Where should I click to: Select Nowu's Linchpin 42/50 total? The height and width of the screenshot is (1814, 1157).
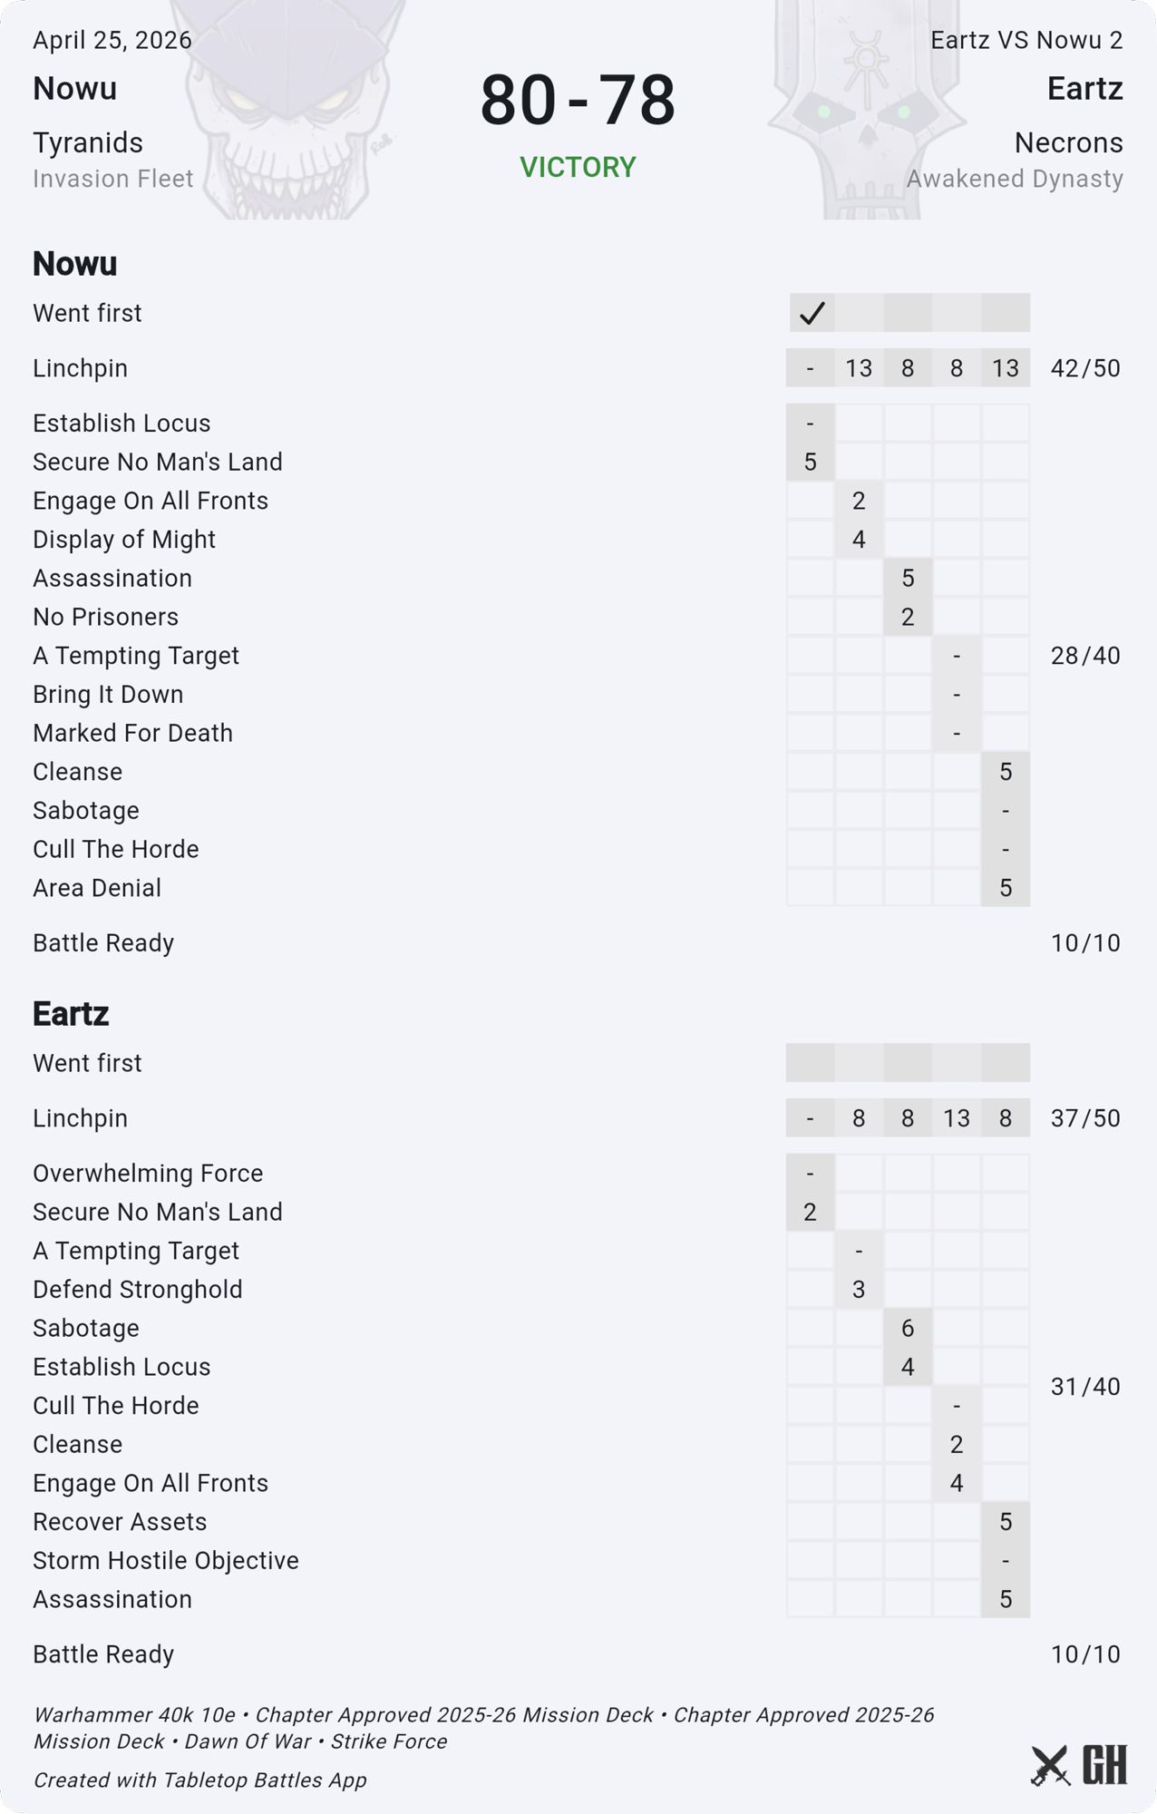pyautogui.click(x=1085, y=368)
